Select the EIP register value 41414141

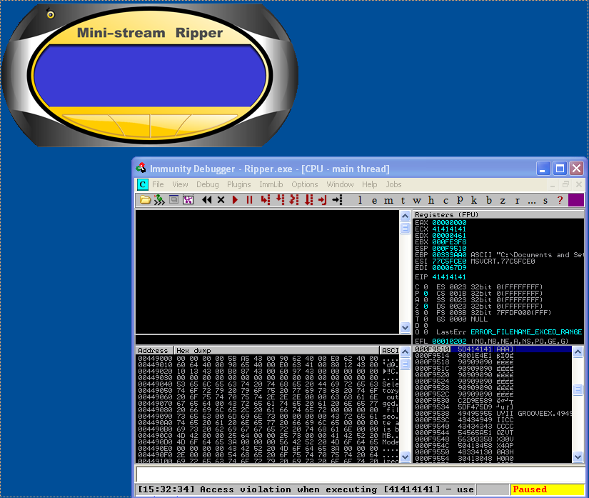click(449, 277)
